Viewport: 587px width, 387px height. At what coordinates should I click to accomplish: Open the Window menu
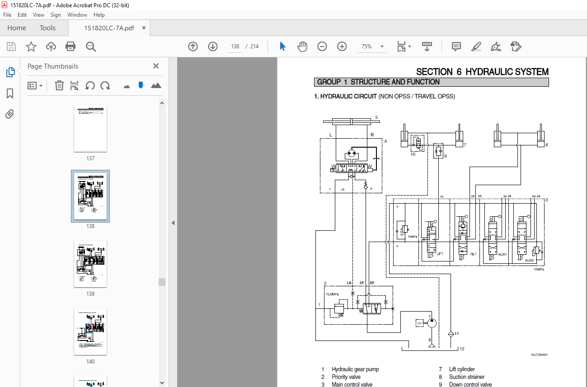coord(77,15)
